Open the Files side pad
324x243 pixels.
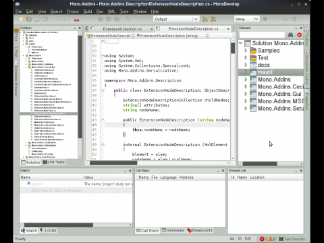point(16,35)
